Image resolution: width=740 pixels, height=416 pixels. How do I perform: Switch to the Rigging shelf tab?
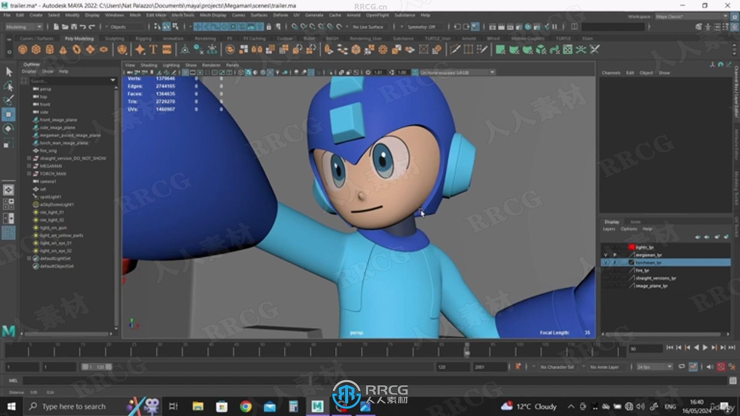(143, 39)
